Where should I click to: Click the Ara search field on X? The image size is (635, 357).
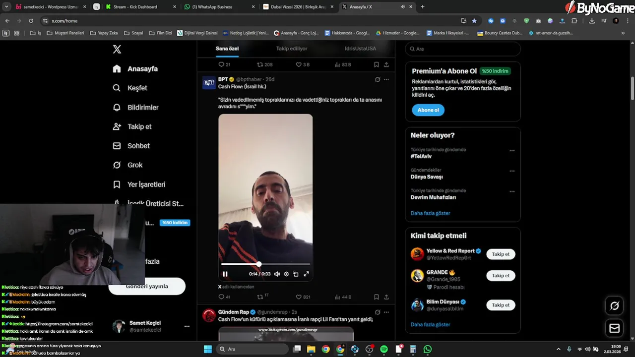(463, 49)
